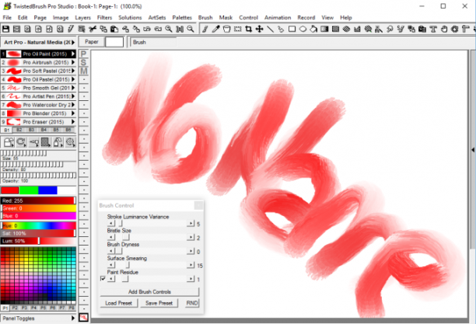Click the rightmost toolbar magnifier icon
This screenshot has width=476, height=324.
(x=191, y=29)
